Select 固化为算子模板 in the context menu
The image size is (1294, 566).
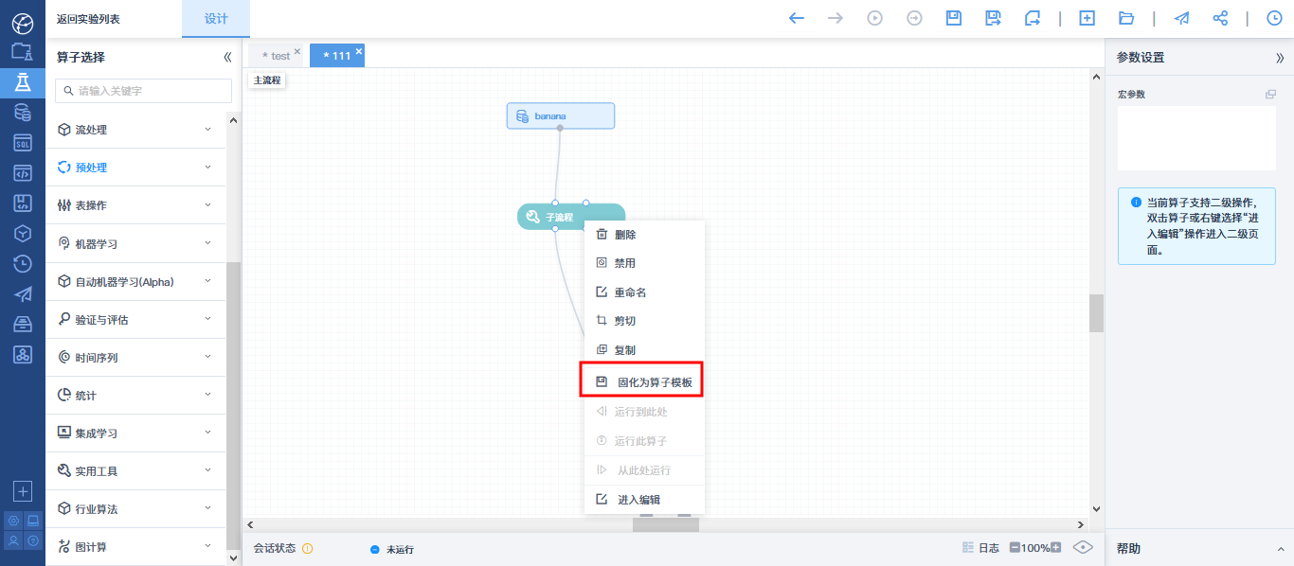[x=642, y=382]
